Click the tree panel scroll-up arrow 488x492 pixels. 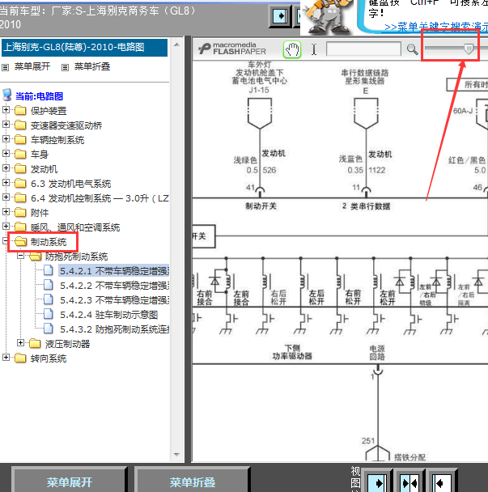[176, 45]
